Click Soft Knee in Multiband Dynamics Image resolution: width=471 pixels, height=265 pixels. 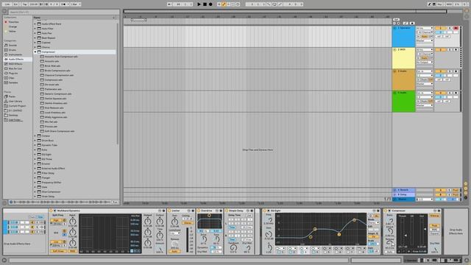click(58, 251)
